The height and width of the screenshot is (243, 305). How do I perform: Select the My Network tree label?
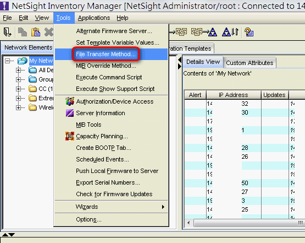[41, 61]
